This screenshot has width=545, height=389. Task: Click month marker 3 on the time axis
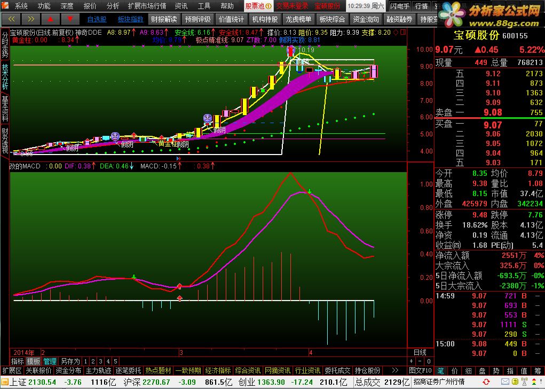point(181,352)
